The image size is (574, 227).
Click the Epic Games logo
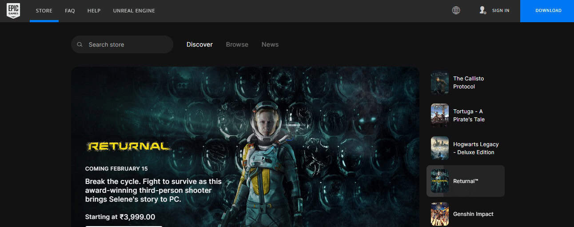click(13, 11)
